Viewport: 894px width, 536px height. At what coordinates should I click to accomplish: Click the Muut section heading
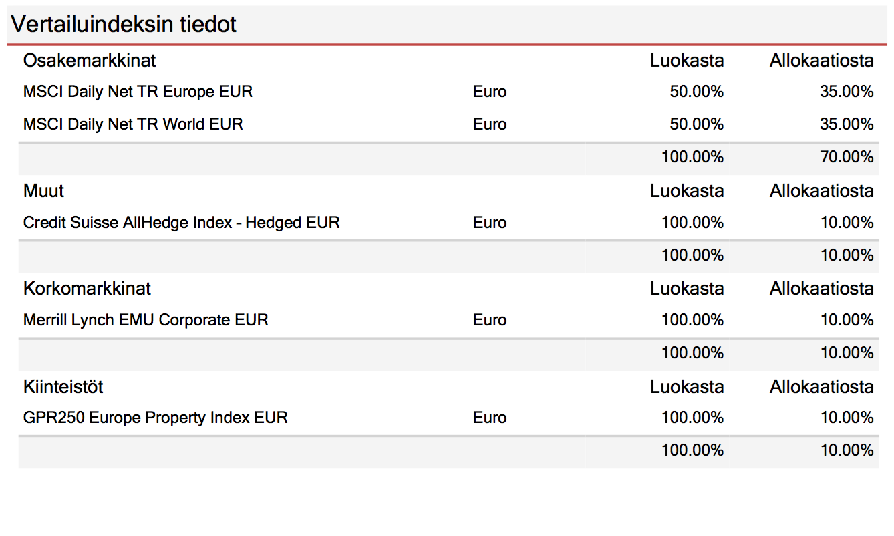[x=43, y=191]
